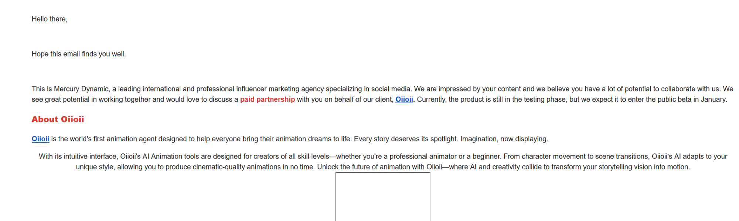Click the red 'About Oiioii' heading
739x221 pixels.
[58, 120]
